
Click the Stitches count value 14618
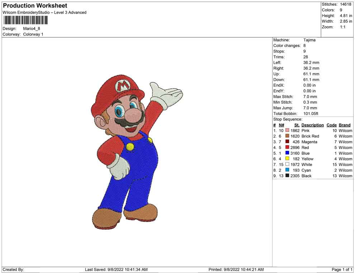click(x=346, y=4)
